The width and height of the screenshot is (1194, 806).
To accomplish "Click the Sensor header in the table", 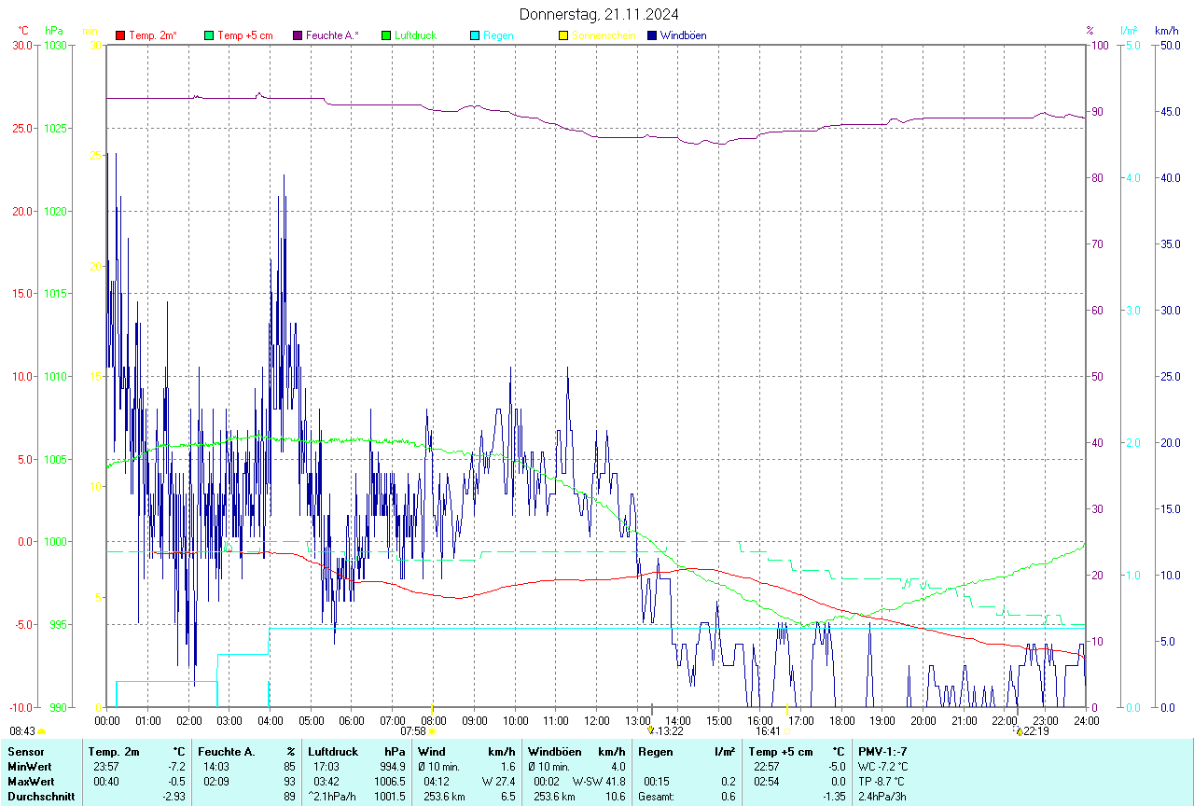I will click(26, 751).
